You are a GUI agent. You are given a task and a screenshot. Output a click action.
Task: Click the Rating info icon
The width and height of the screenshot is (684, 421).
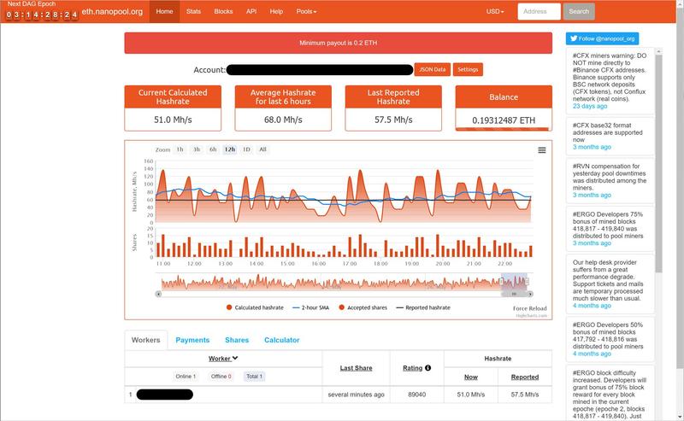click(x=428, y=368)
